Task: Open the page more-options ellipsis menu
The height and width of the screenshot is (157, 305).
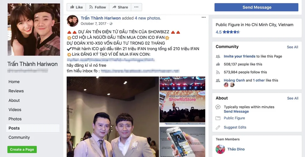Action: point(136,7)
